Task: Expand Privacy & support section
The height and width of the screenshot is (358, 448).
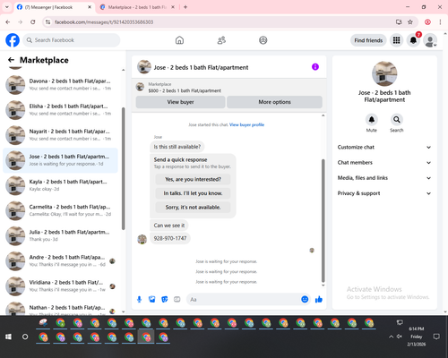Action: pos(384,193)
